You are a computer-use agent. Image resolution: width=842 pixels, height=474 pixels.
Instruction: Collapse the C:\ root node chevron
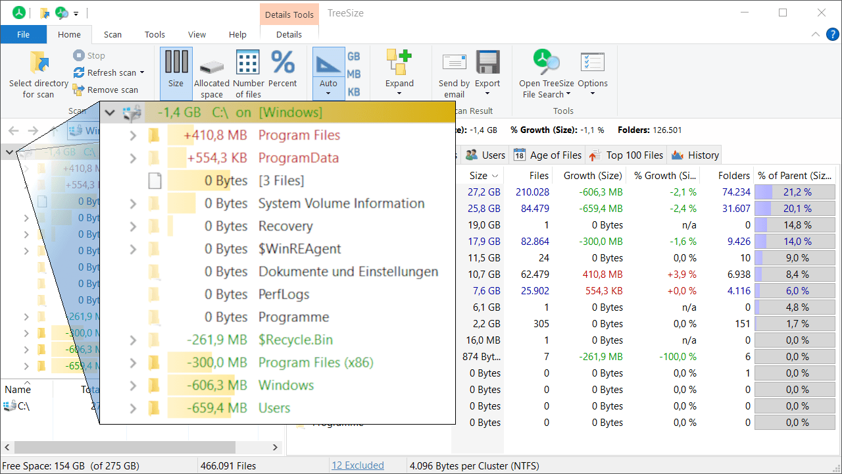coord(110,113)
